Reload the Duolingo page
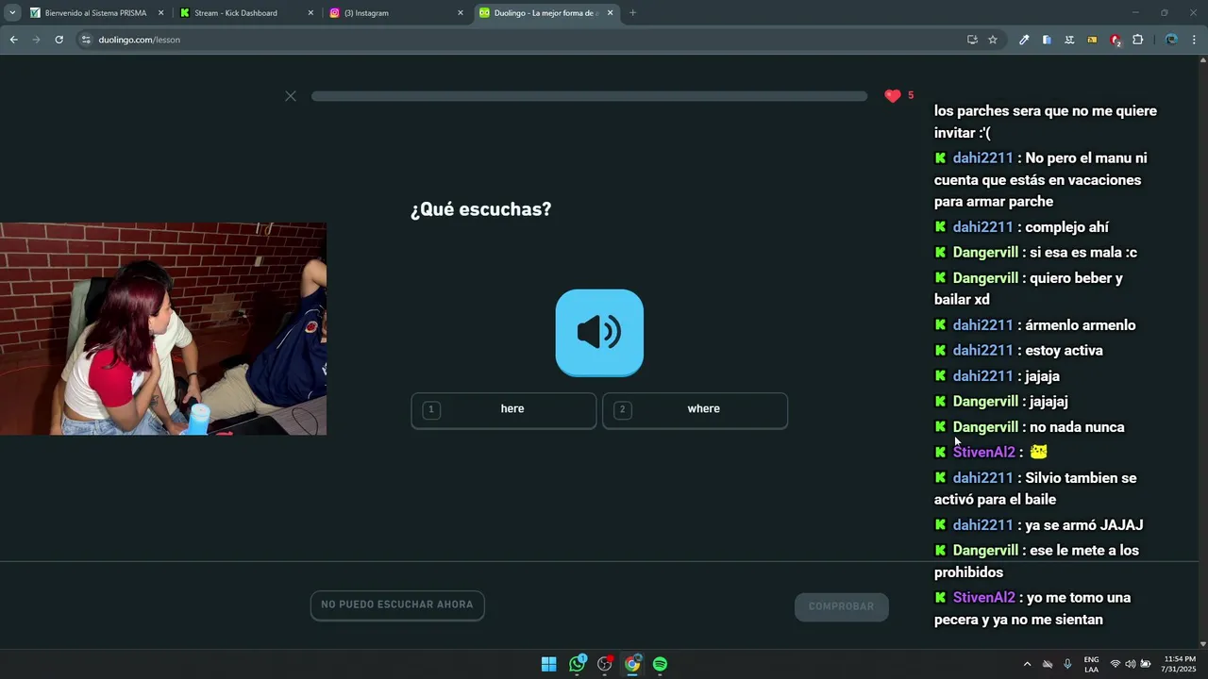 click(x=59, y=40)
